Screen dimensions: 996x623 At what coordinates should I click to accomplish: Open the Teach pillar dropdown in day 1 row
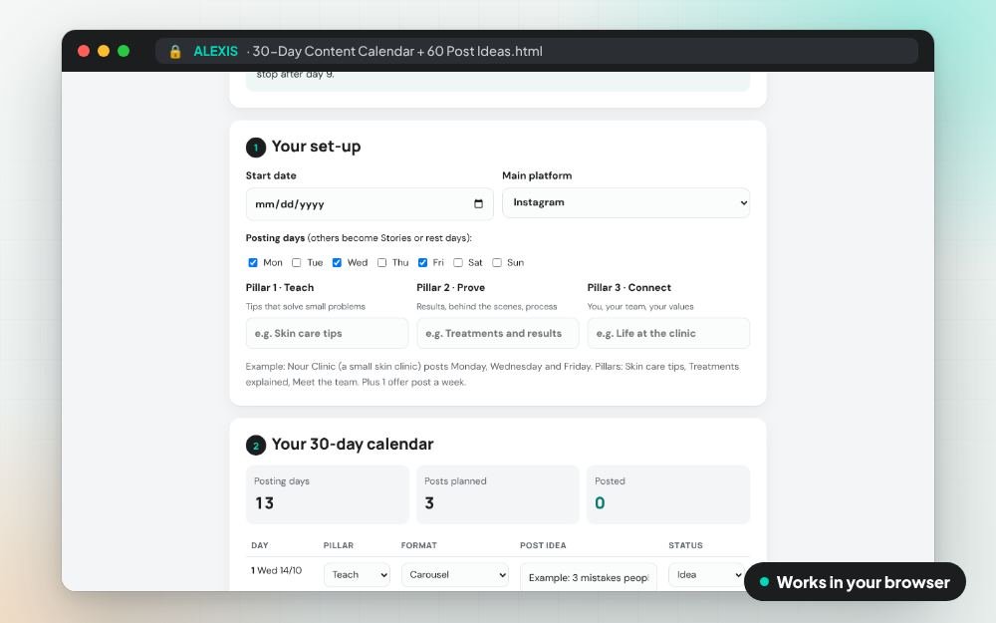[357, 575]
